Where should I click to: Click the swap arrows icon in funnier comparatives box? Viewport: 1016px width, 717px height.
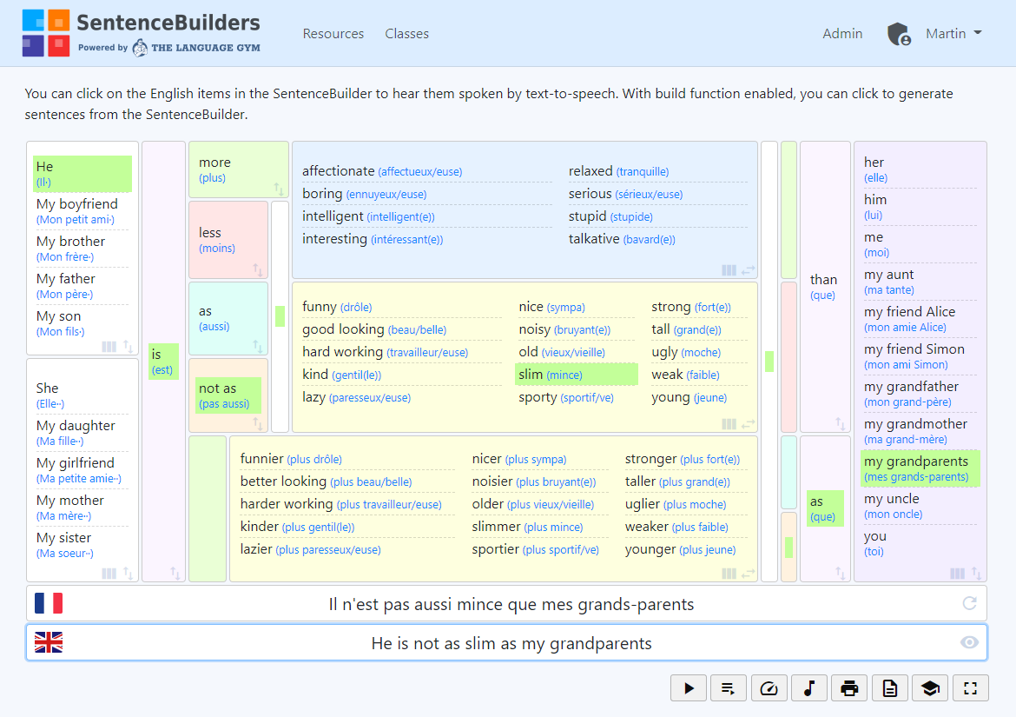pos(749,574)
